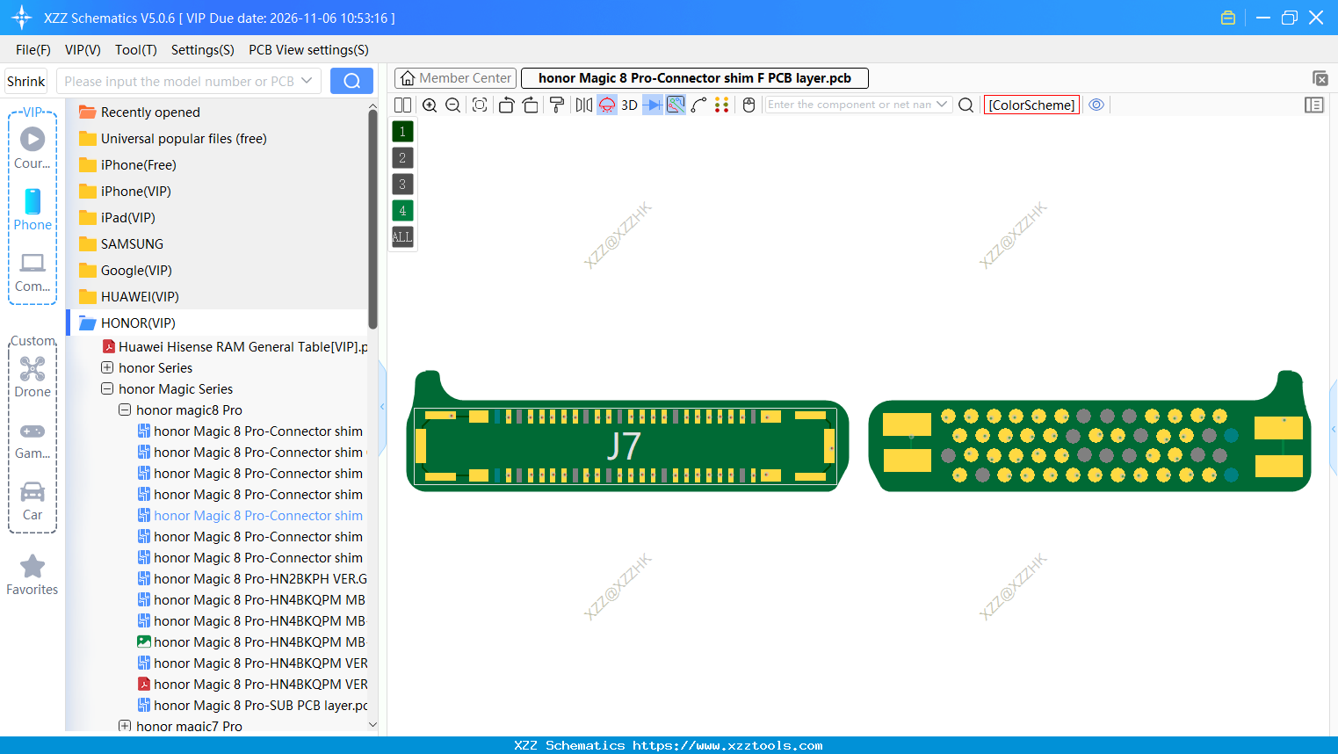Screen dimensions: 1338x754
Task: Show PCB layer 2
Action: 402,158
